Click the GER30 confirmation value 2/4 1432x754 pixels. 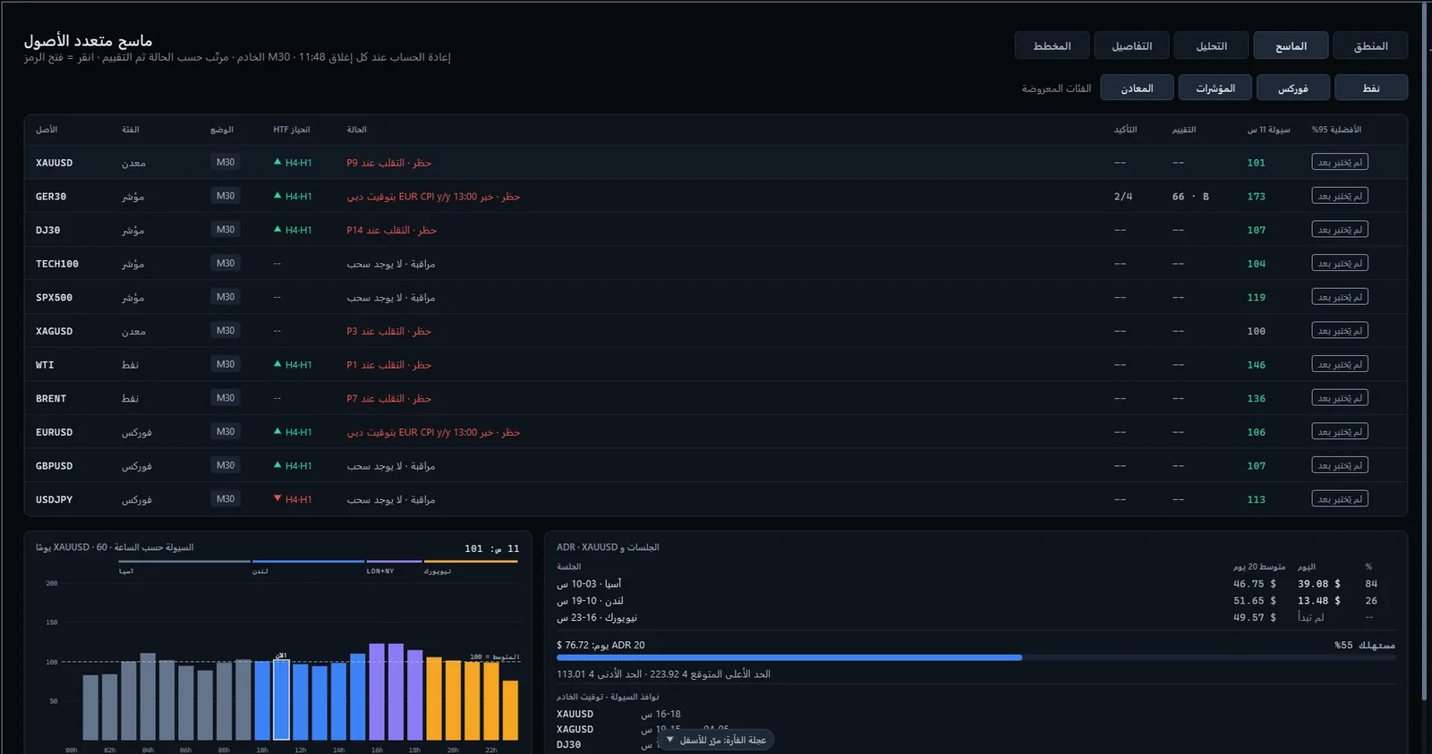tap(1123, 197)
